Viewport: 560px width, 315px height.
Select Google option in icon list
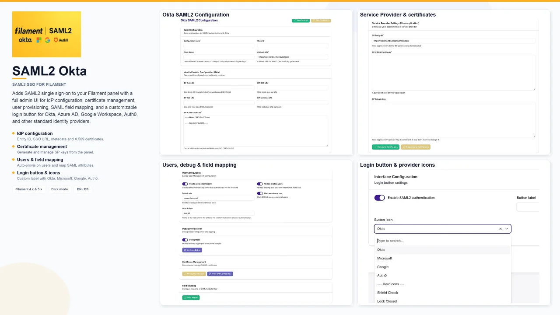pyautogui.click(x=442, y=267)
